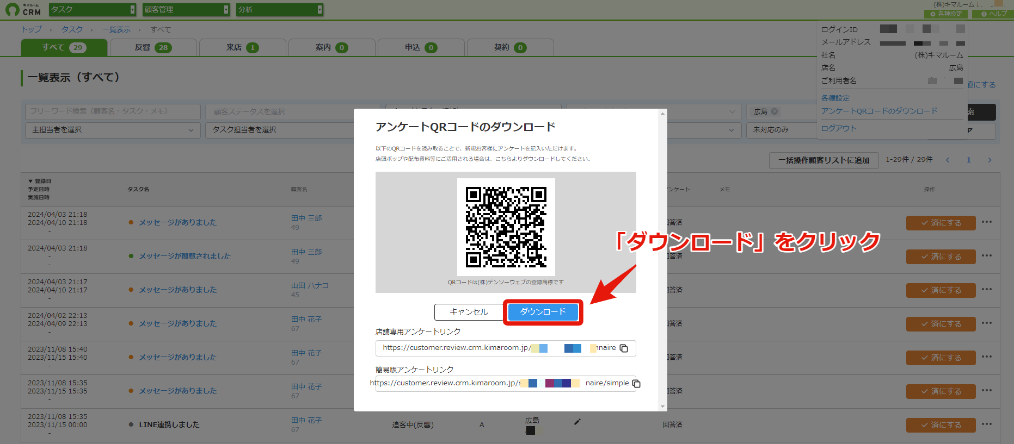
Task: Copy the 店舗専用アンケートリンク URL icon
Action: click(x=624, y=348)
